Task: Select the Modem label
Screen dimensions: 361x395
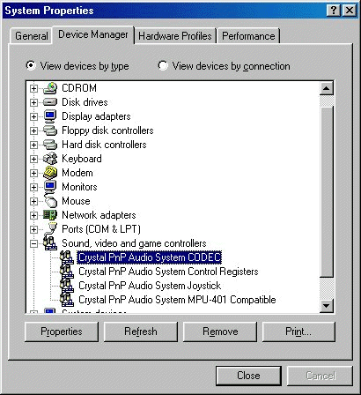Action: (x=77, y=173)
